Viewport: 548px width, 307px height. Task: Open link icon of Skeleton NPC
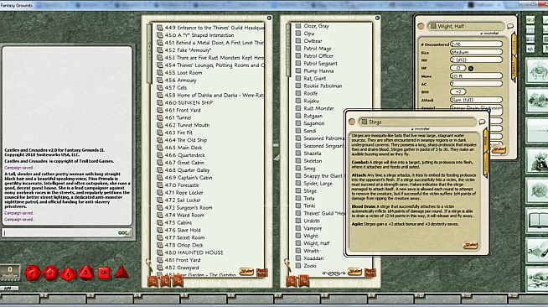298,160
